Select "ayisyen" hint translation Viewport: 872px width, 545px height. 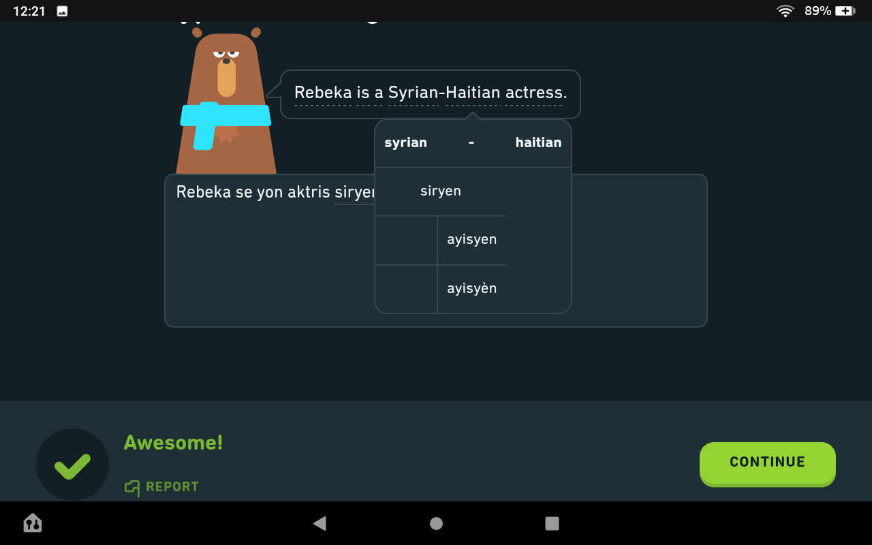click(471, 240)
